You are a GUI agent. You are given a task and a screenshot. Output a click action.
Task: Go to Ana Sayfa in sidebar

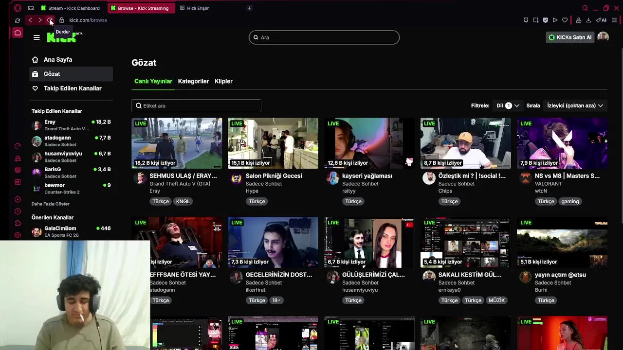point(71,60)
